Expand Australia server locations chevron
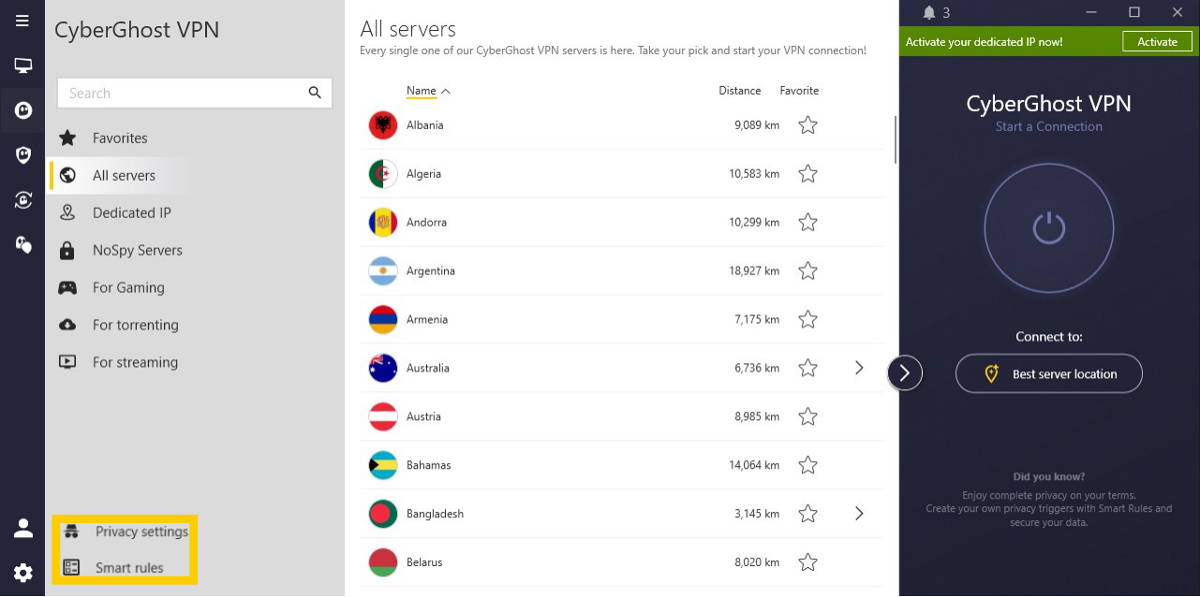This screenshot has height=597, width=1200. 859,368
